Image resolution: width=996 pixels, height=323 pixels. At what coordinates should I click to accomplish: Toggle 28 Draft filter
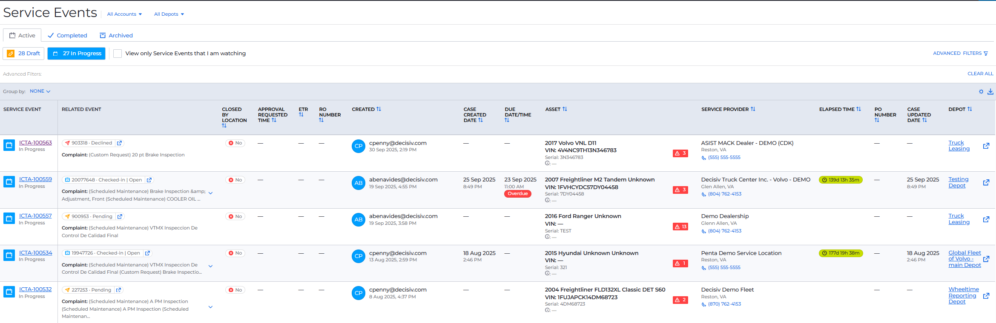tap(24, 54)
